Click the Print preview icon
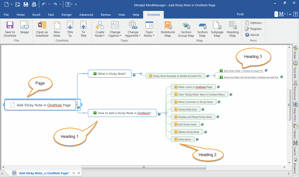Viewport: 299px width, 177px height. (x=34, y=4)
